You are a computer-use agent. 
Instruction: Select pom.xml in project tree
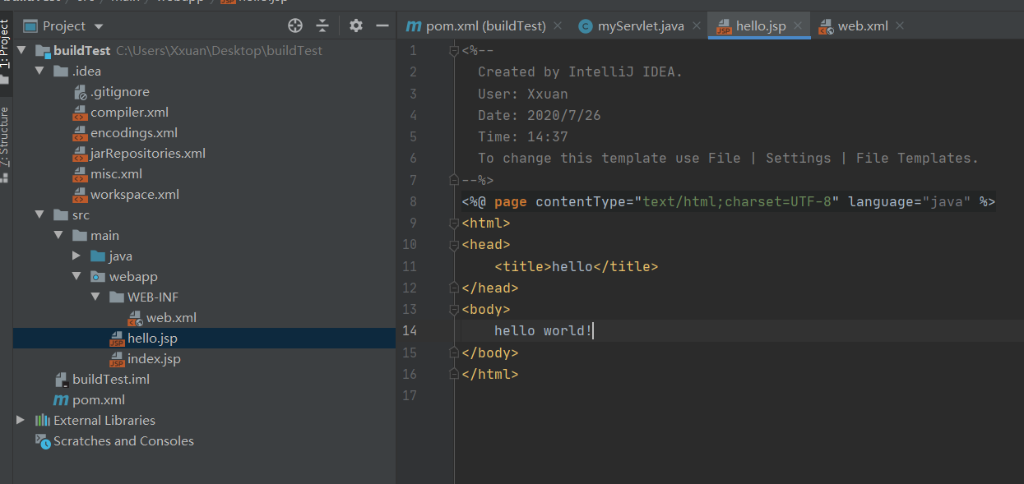pos(99,400)
